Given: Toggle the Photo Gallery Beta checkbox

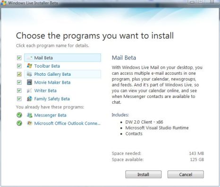Looking at the screenshot, I should coord(19,74).
